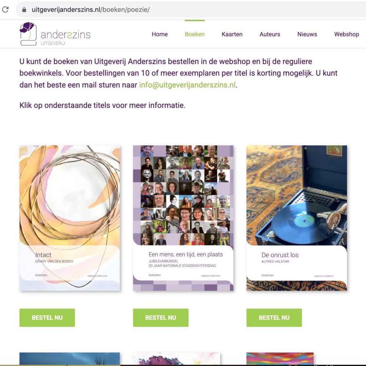Screen dimensions: 366x366
Task: Navigate to the Auteurs page
Action: coord(270,34)
